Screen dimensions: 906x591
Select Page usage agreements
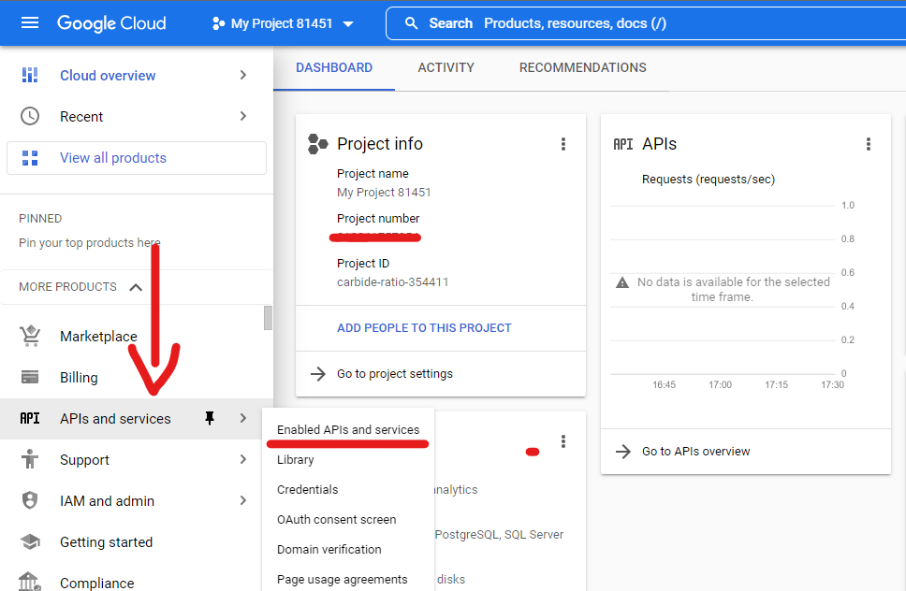click(x=342, y=580)
